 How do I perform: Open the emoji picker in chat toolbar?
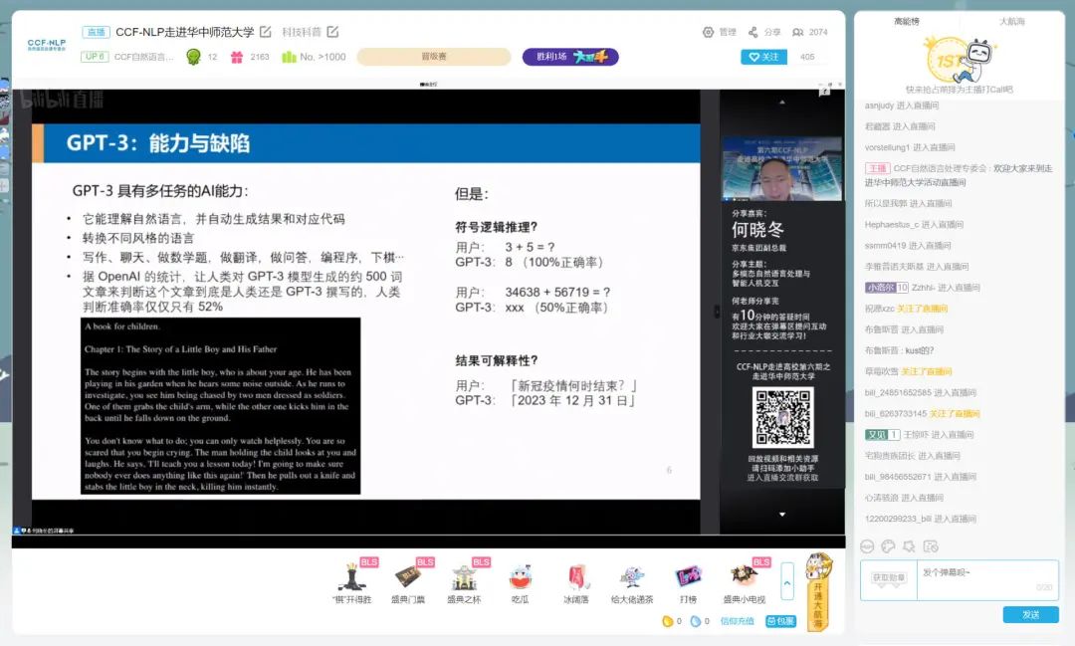pyautogui.click(x=867, y=546)
